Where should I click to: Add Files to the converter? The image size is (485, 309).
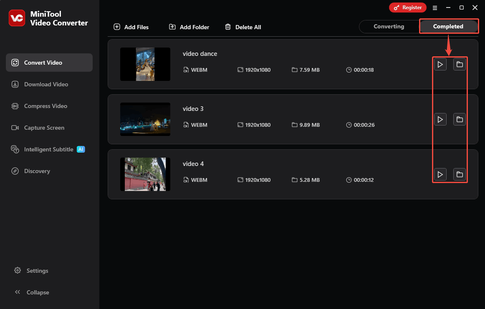131,27
